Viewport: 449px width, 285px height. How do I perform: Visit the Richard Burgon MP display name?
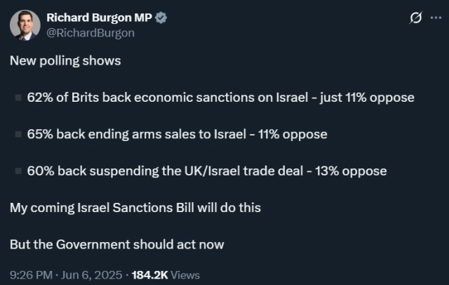point(99,18)
